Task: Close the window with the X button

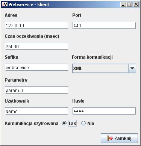Action: (x=136, y=4)
